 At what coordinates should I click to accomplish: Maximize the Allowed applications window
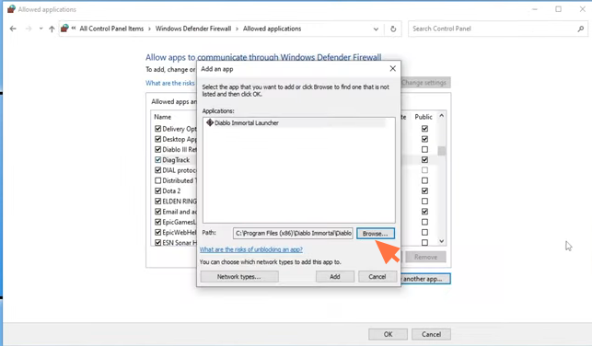[x=559, y=9]
